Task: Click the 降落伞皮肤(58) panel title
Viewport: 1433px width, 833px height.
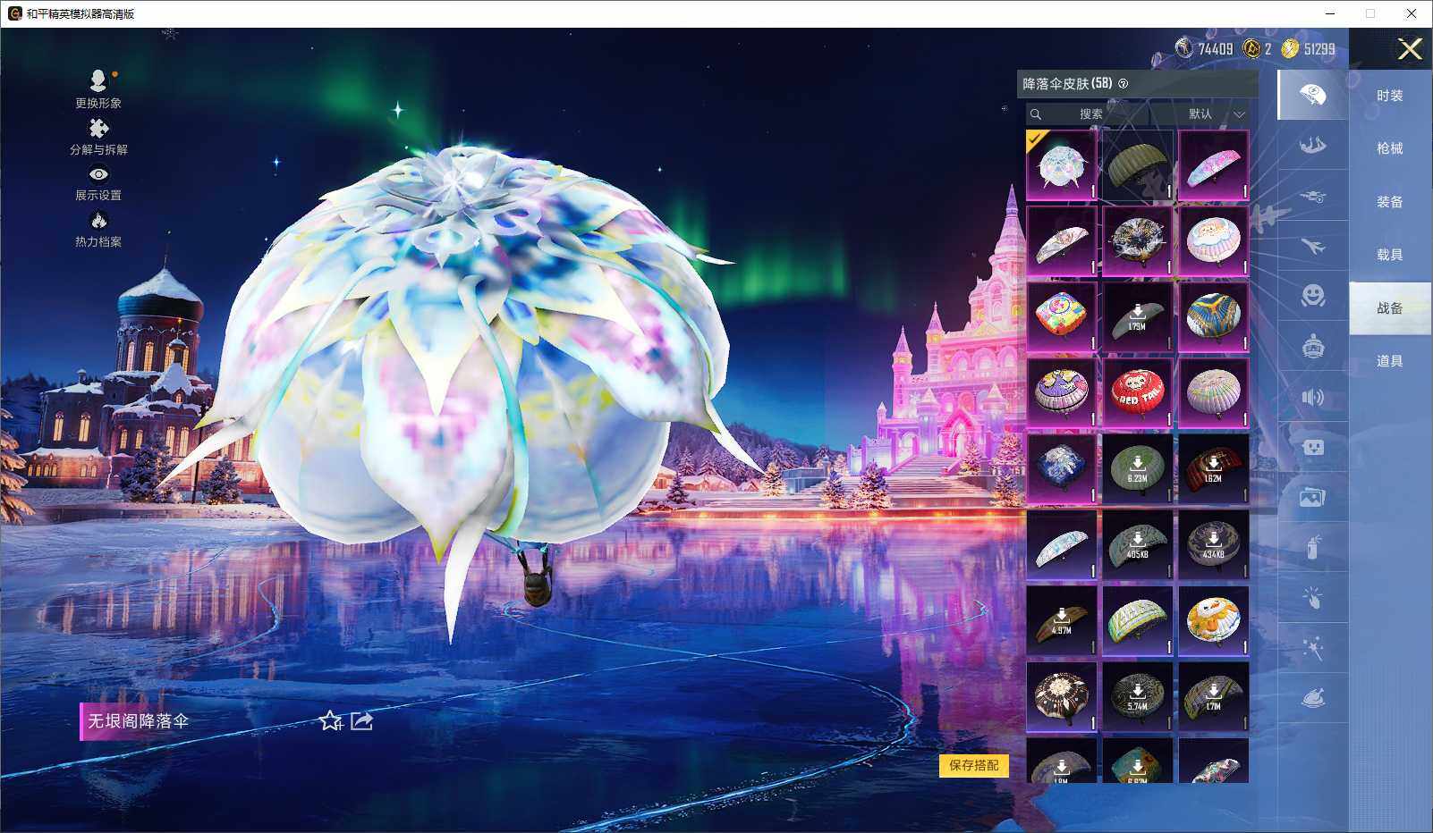Action: (1067, 84)
